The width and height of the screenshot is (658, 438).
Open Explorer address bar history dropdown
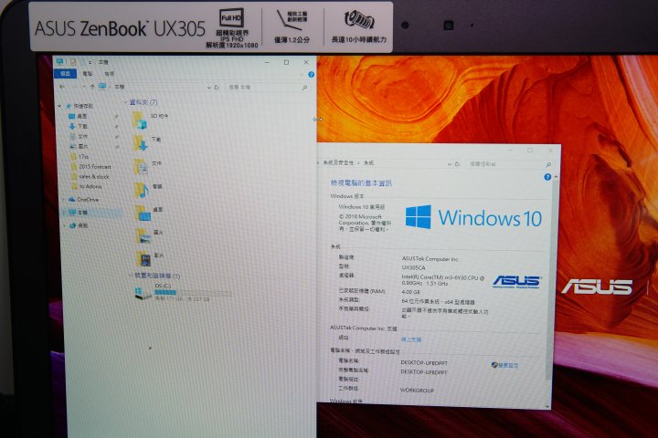[209, 88]
